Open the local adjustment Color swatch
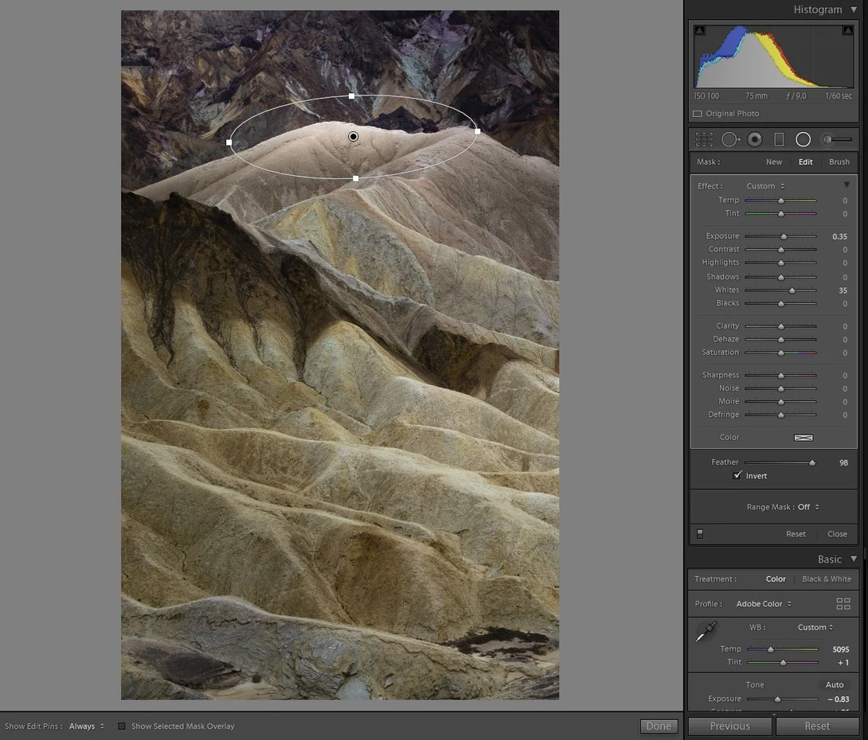Screen dimensions: 868x740 [803, 438]
